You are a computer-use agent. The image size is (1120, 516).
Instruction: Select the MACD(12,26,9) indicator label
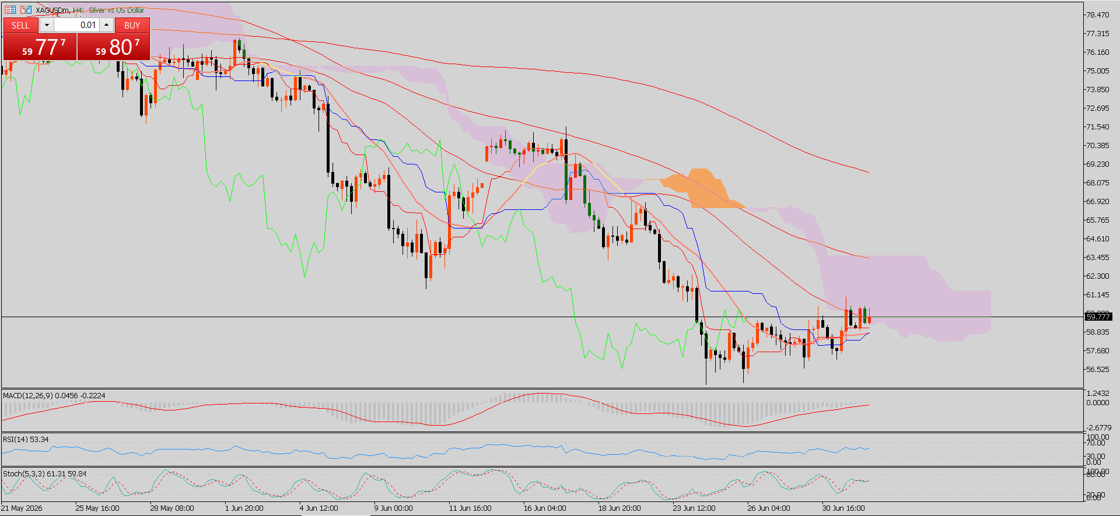click(54, 395)
